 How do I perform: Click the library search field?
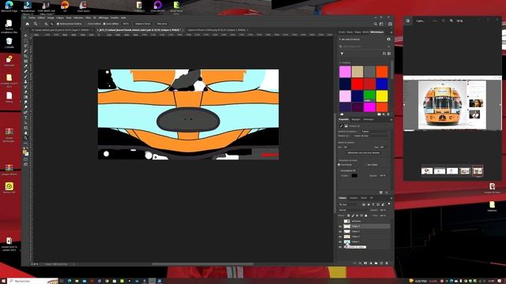364,47
